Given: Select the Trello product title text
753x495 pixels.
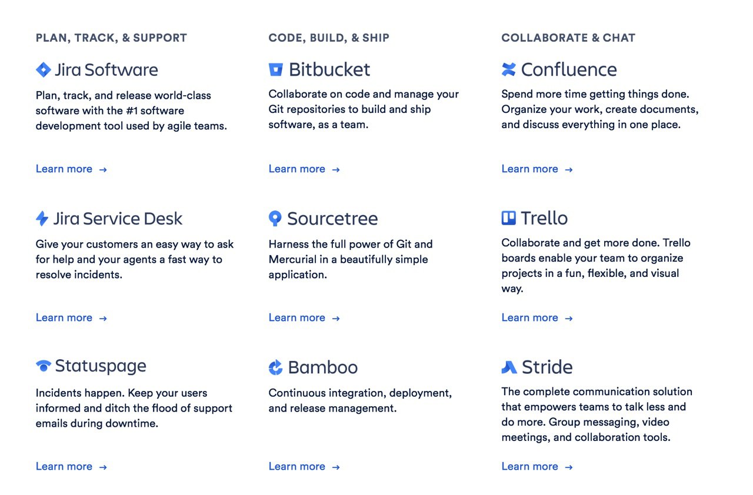Looking at the screenshot, I should pos(544,218).
